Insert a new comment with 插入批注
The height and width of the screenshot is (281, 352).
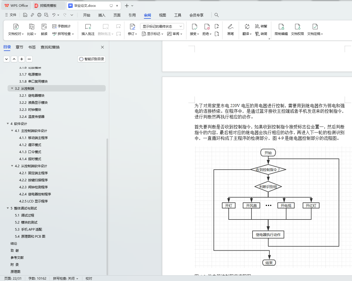point(88,30)
